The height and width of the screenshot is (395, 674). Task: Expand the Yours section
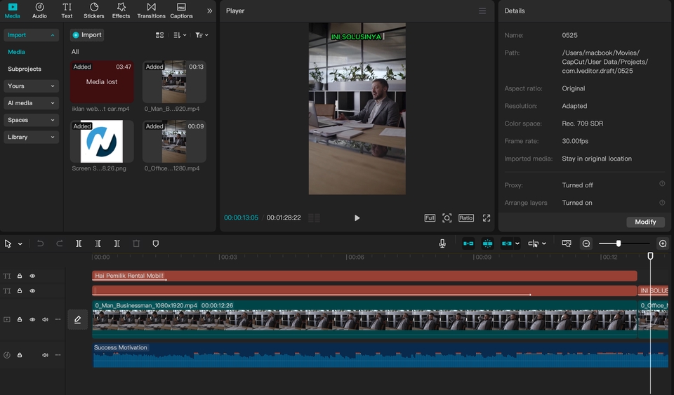pyautogui.click(x=31, y=86)
